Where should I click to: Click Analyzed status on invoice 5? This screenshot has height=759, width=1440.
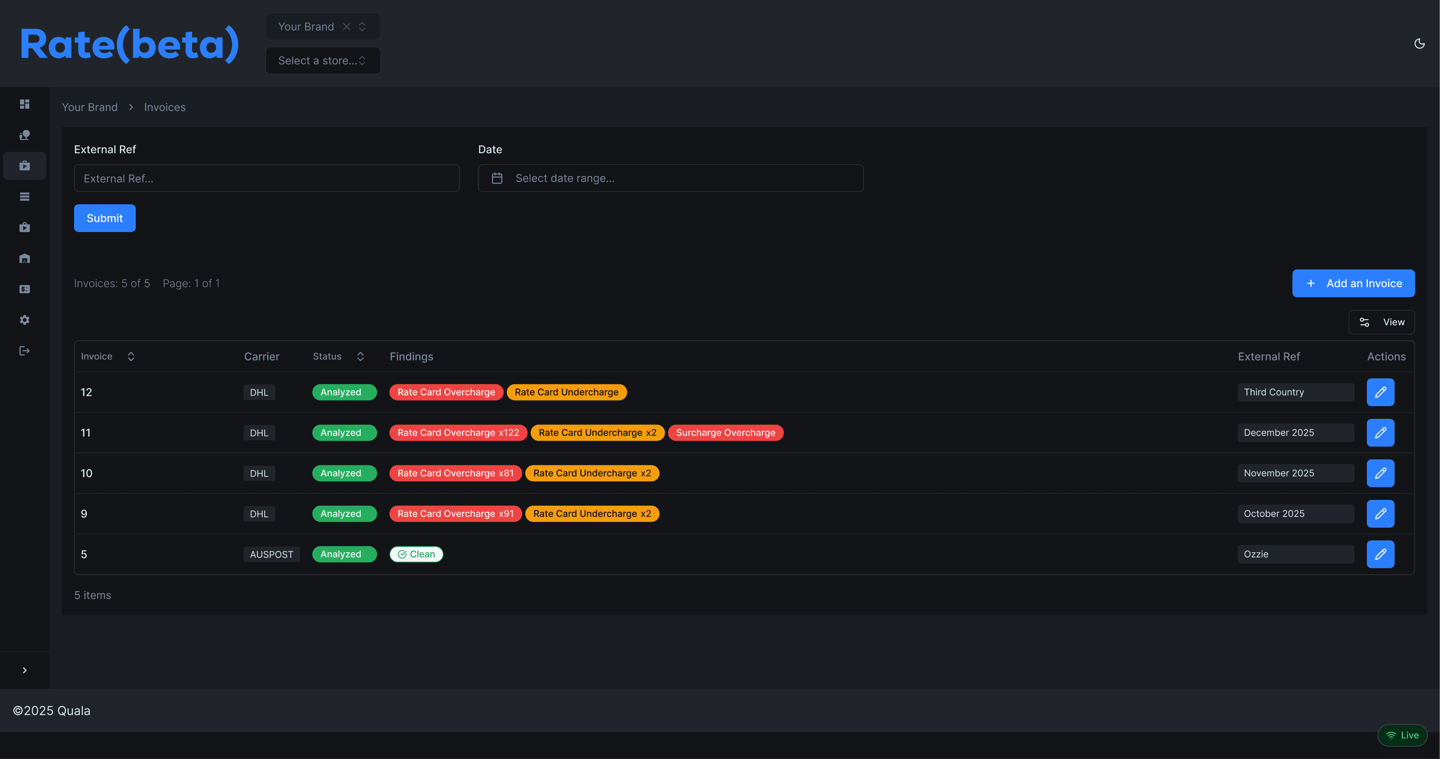click(x=344, y=554)
